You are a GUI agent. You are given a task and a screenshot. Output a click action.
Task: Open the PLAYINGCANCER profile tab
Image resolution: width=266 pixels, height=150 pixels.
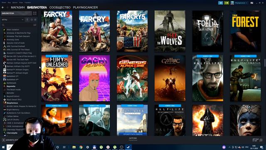pos(85,7)
